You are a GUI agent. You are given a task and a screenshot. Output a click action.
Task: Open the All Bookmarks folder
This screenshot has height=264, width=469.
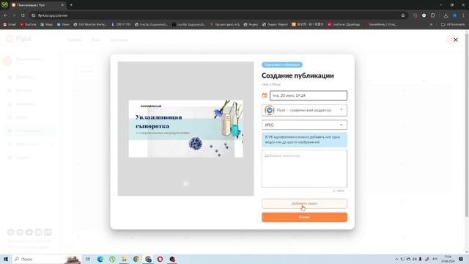point(453,24)
